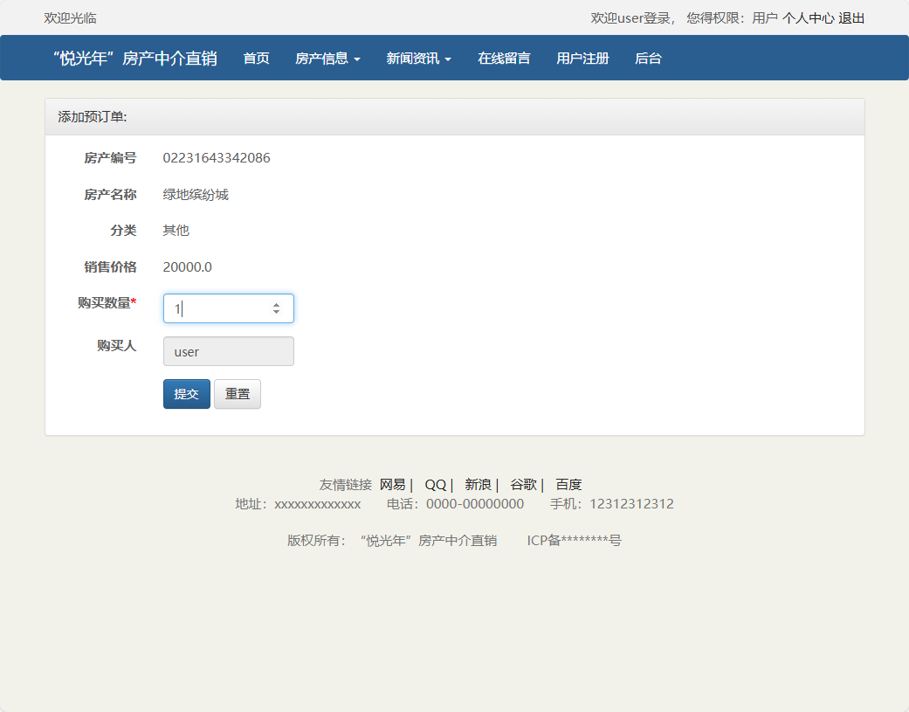The height and width of the screenshot is (712, 909).
Task: Log out via the 退出 link
Action: tap(851, 16)
